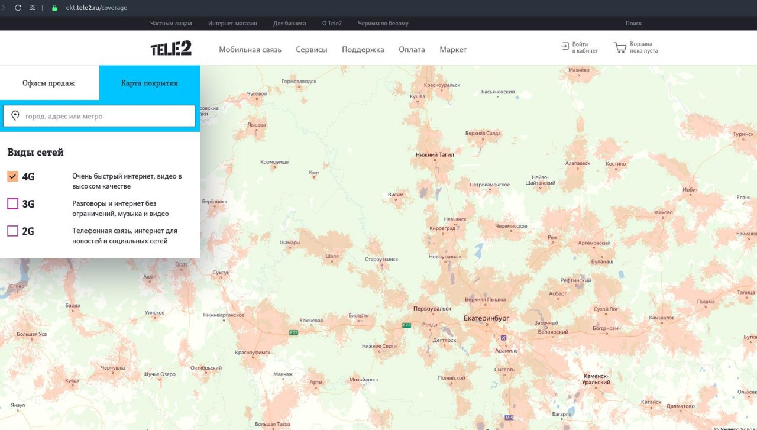Click Ревда label on the map
This screenshot has width=757, height=430.
[x=430, y=325]
